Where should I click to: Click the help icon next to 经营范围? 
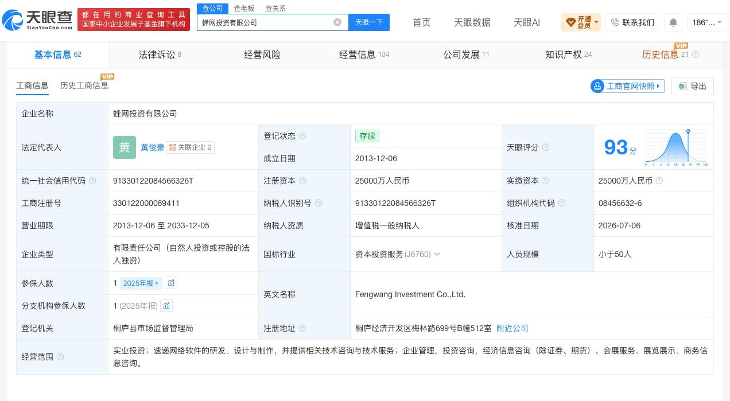(x=60, y=357)
